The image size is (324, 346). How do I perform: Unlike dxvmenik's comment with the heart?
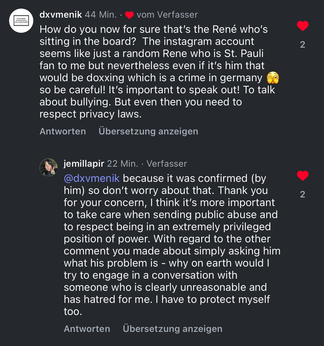coord(303,26)
